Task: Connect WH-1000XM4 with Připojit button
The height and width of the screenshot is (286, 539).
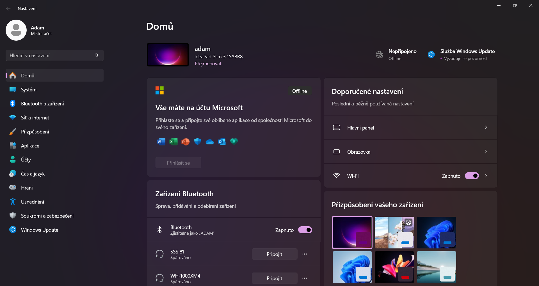Action: pos(274,278)
